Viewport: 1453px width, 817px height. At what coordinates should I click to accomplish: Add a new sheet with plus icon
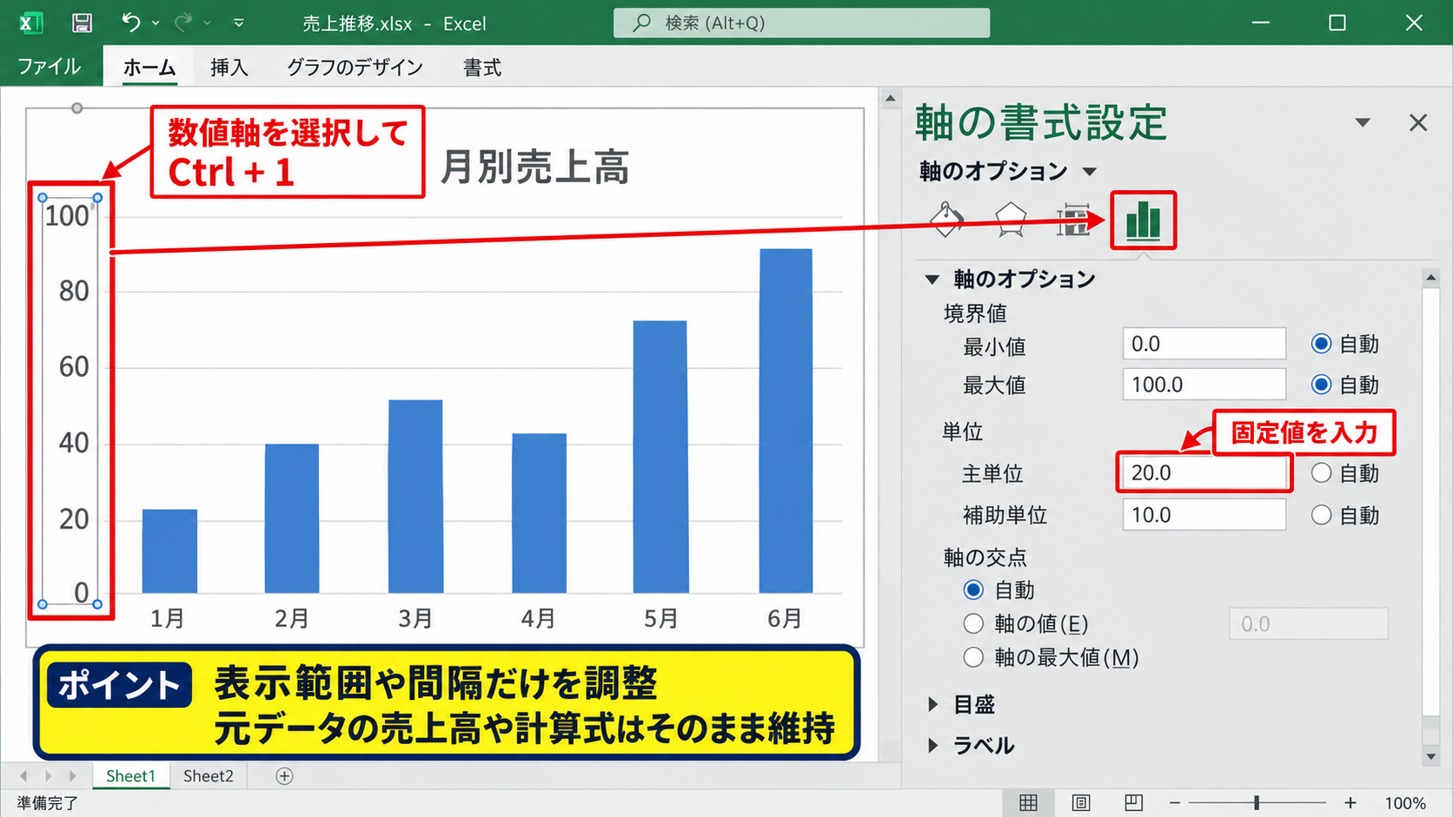click(284, 776)
